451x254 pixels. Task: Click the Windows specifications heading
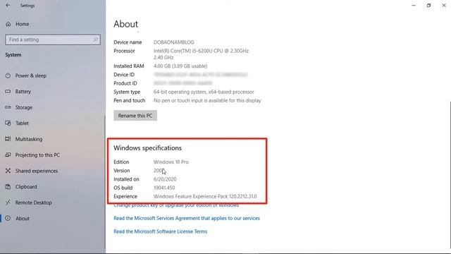point(147,148)
